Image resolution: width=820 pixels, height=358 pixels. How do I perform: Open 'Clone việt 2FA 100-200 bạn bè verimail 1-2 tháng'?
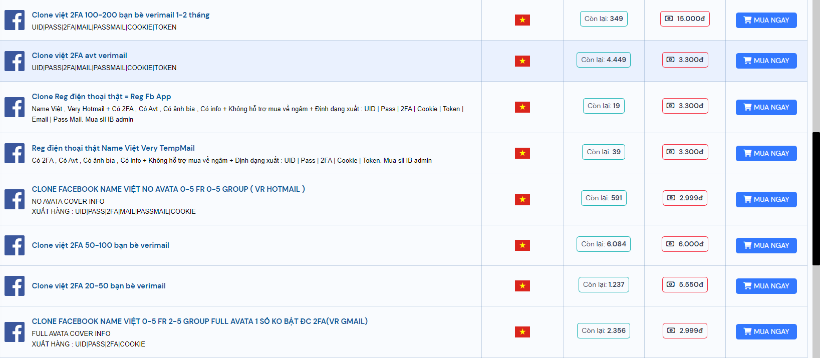point(121,15)
